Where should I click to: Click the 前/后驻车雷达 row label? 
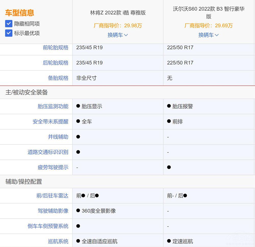[x=52, y=196]
